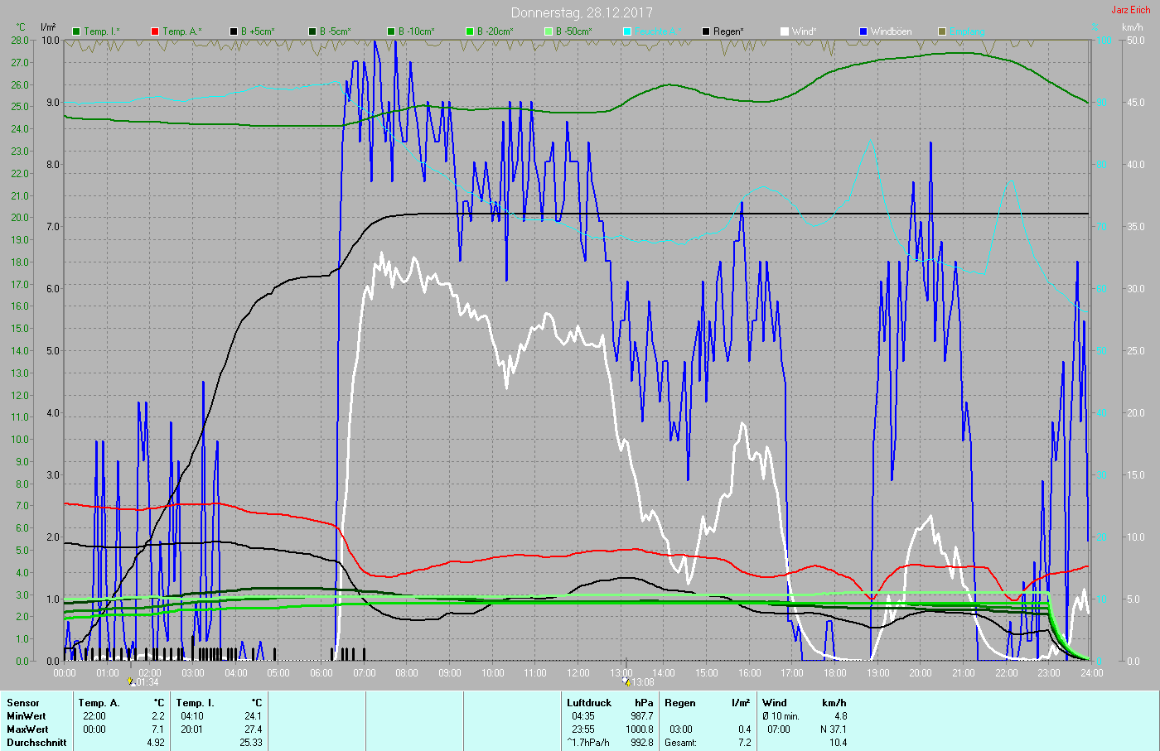Click the maximum pressure value 1000.8
1160x751 pixels.
[x=639, y=729]
